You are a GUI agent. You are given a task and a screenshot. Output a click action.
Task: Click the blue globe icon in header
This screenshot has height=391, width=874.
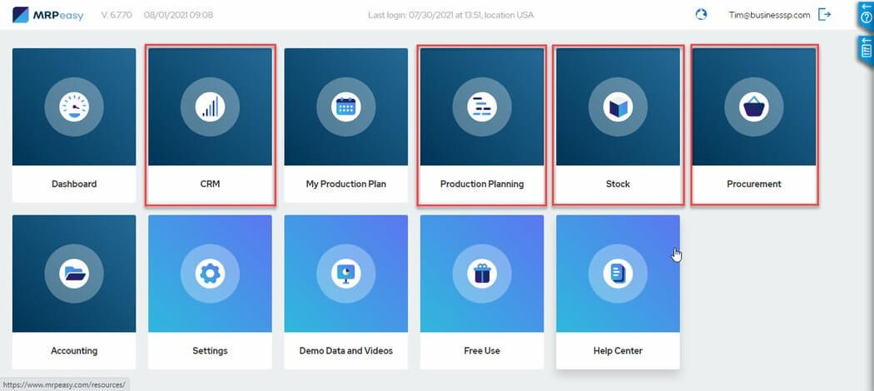(x=701, y=14)
